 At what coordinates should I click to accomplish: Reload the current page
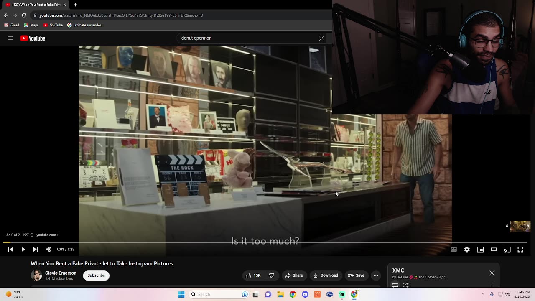[24, 15]
